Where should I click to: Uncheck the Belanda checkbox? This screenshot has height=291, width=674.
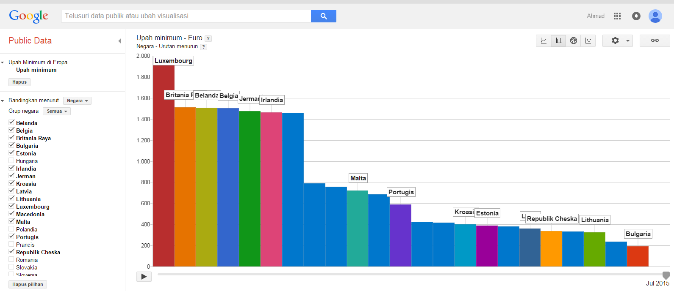click(x=11, y=122)
